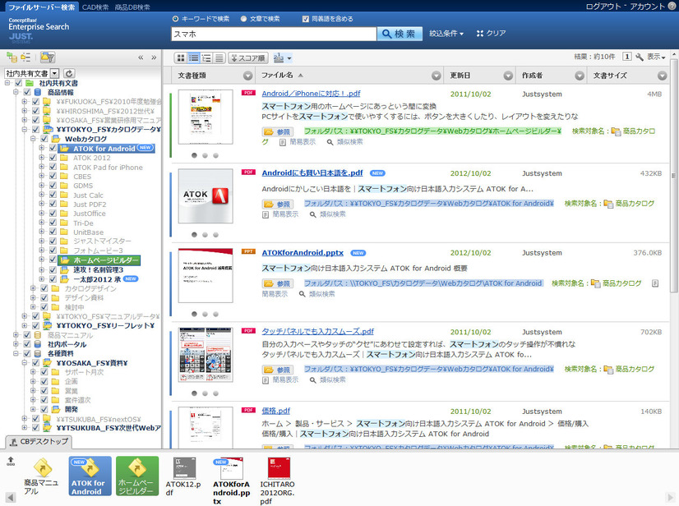This screenshot has height=506, width=679.
Task: Open ICHITARO2012ORG.pdf file on CB desktop
Action: tap(278, 481)
